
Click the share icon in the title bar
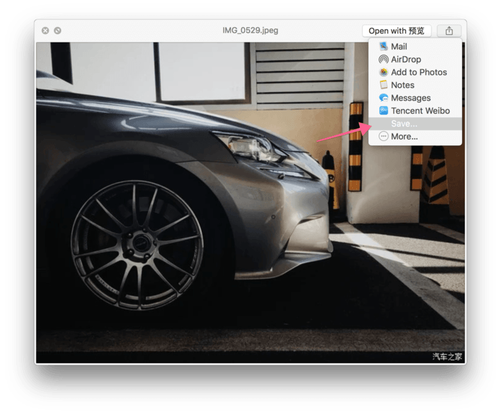(449, 31)
